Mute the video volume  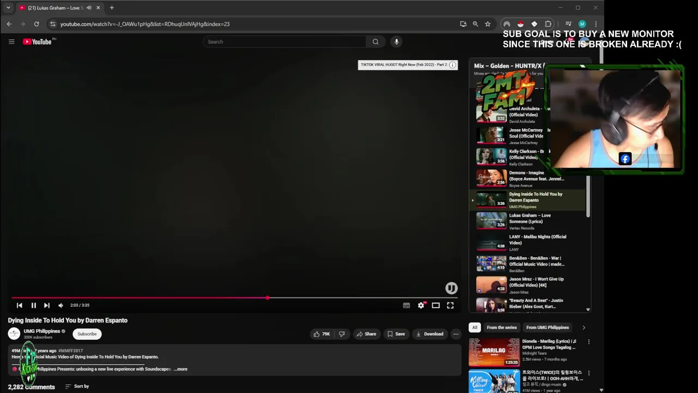pos(61,305)
